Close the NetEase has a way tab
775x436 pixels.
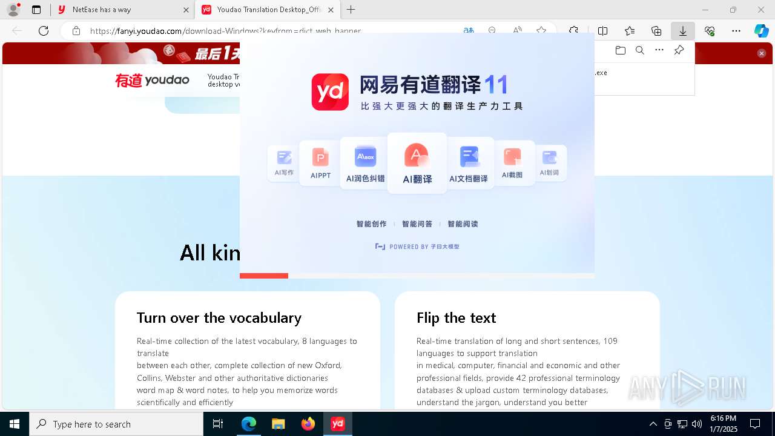tap(186, 10)
